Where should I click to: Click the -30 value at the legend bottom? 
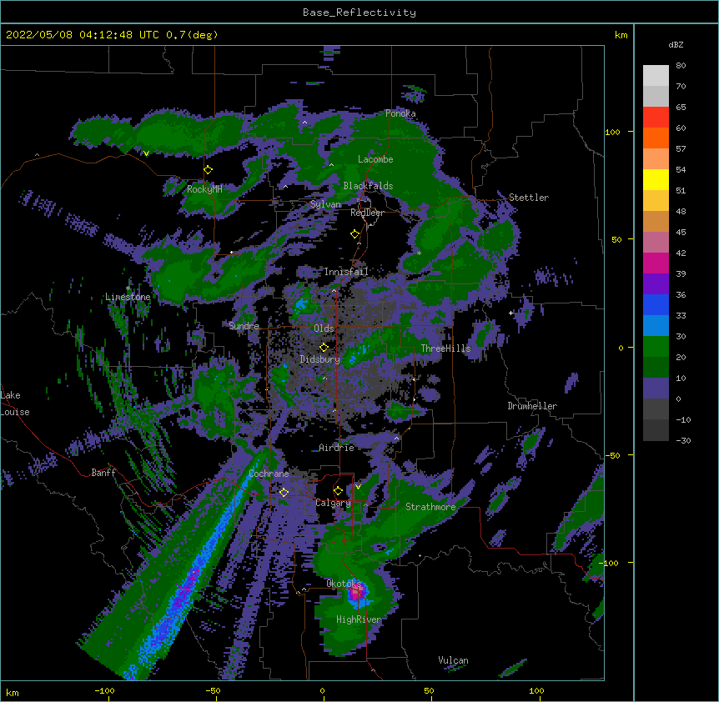coord(683,440)
